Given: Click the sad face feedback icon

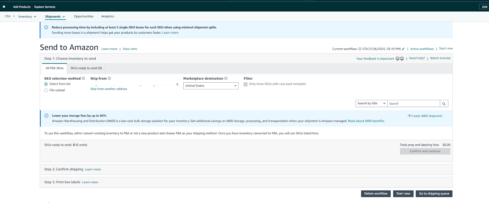Looking at the screenshot, I should pyautogui.click(x=402, y=59).
